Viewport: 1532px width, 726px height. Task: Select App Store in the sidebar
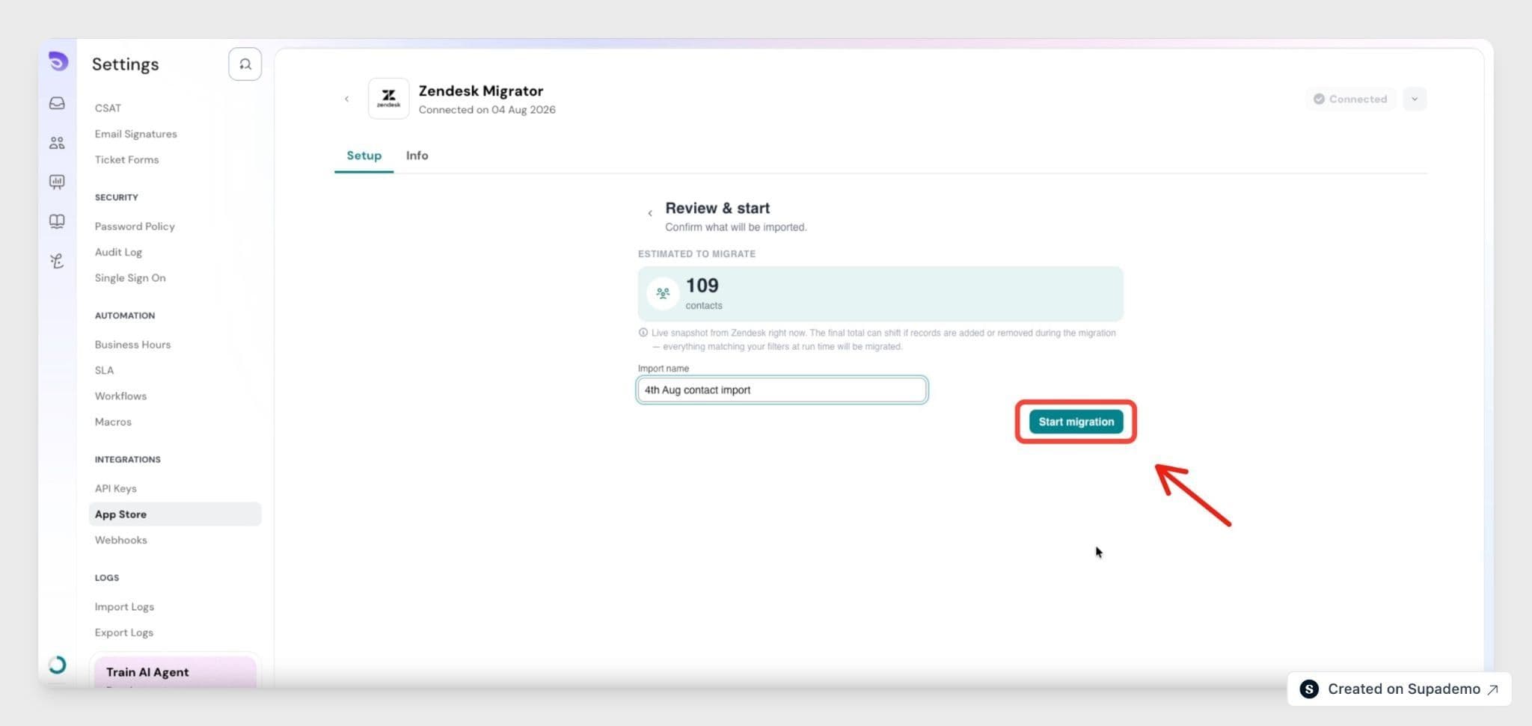tap(175, 514)
